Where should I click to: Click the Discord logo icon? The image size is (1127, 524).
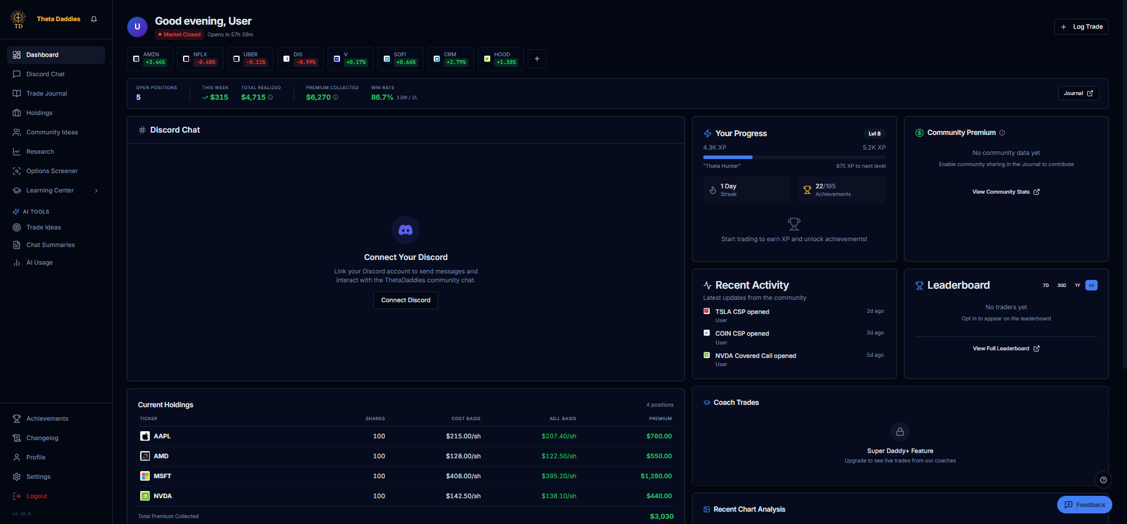(x=406, y=230)
